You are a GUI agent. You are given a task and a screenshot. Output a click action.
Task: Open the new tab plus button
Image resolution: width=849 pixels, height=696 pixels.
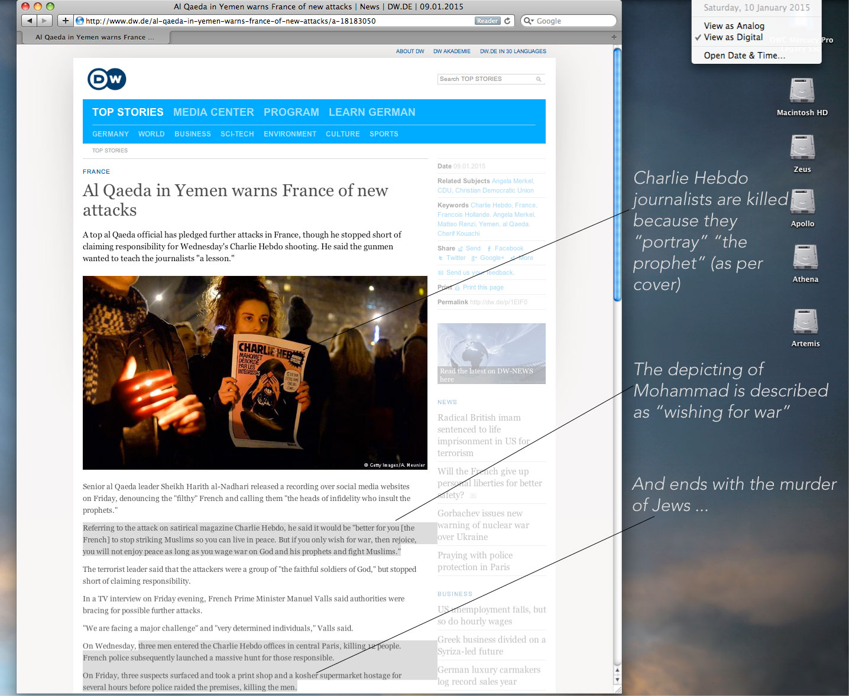coord(614,37)
